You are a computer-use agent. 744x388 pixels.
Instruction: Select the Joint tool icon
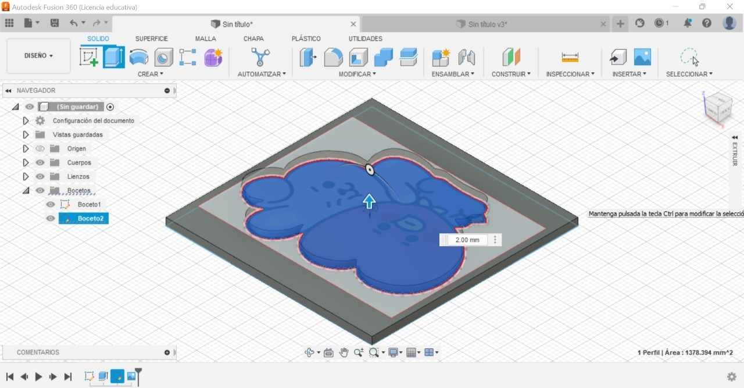coord(466,57)
